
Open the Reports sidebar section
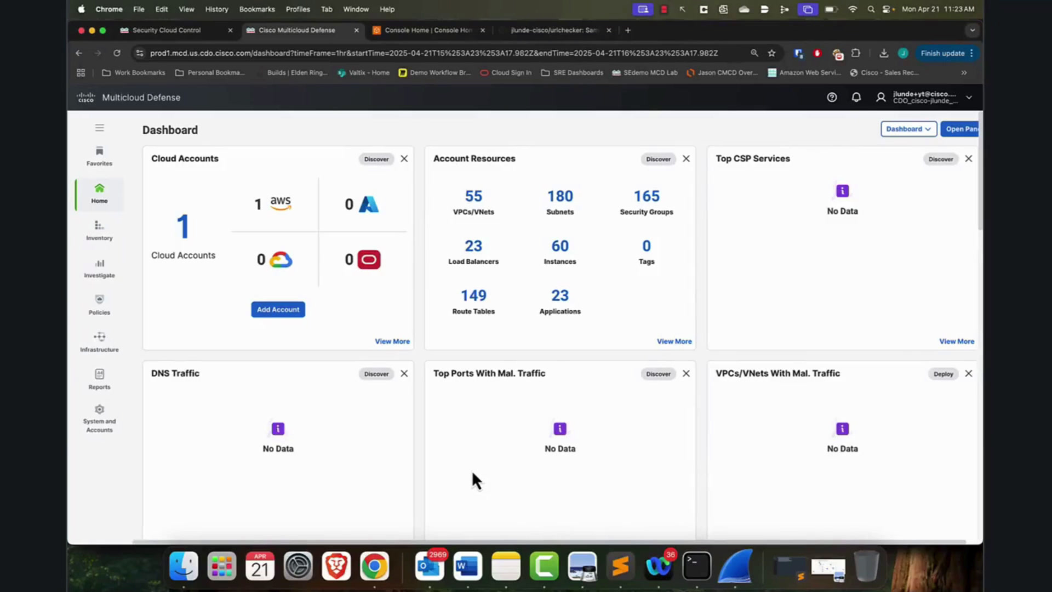coord(99,380)
